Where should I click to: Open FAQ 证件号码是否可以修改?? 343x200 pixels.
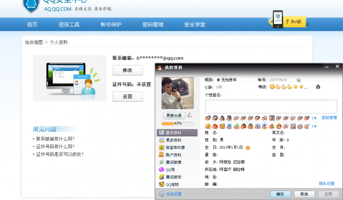pos(60,155)
